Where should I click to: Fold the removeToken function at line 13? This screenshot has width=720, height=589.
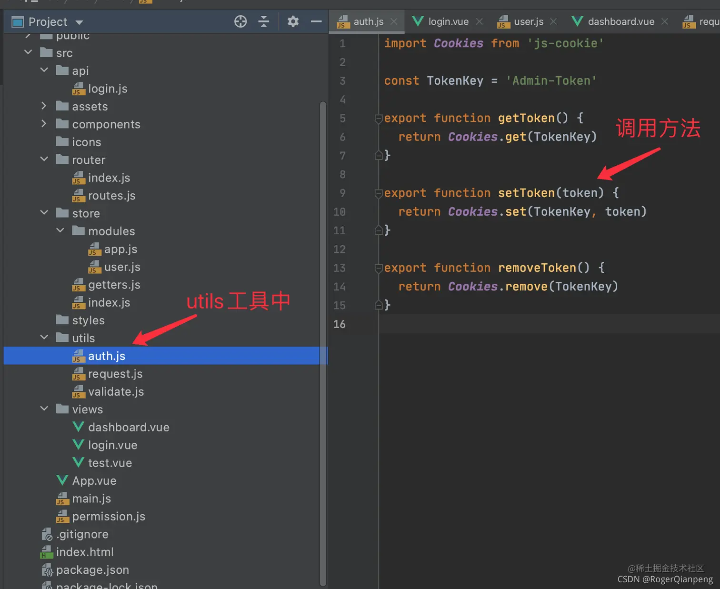[379, 268]
